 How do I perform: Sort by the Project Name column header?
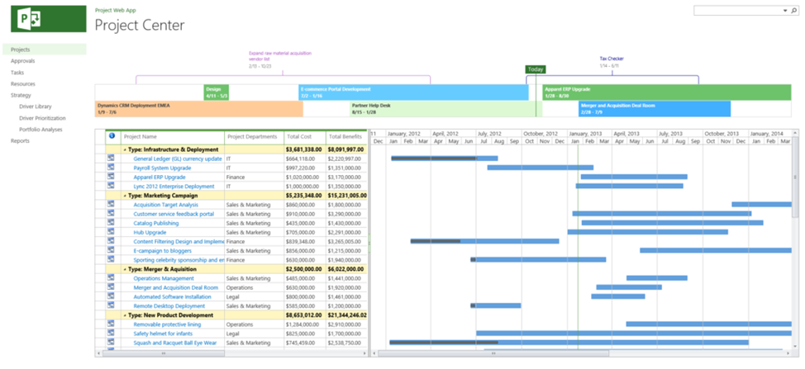pyautogui.click(x=173, y=137)
